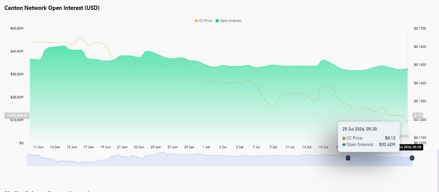439x192 pixels.
Task: Click the green Open Interest endpoint dot
Action: [407, 69]
